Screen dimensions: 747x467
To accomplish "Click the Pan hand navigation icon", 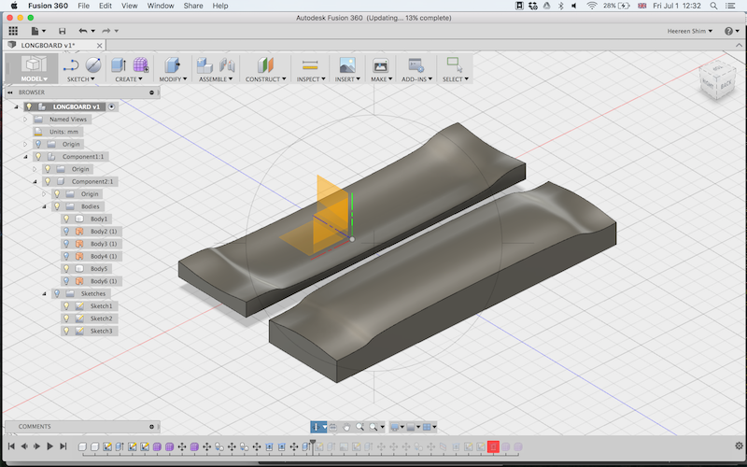I will click(346, 427).
